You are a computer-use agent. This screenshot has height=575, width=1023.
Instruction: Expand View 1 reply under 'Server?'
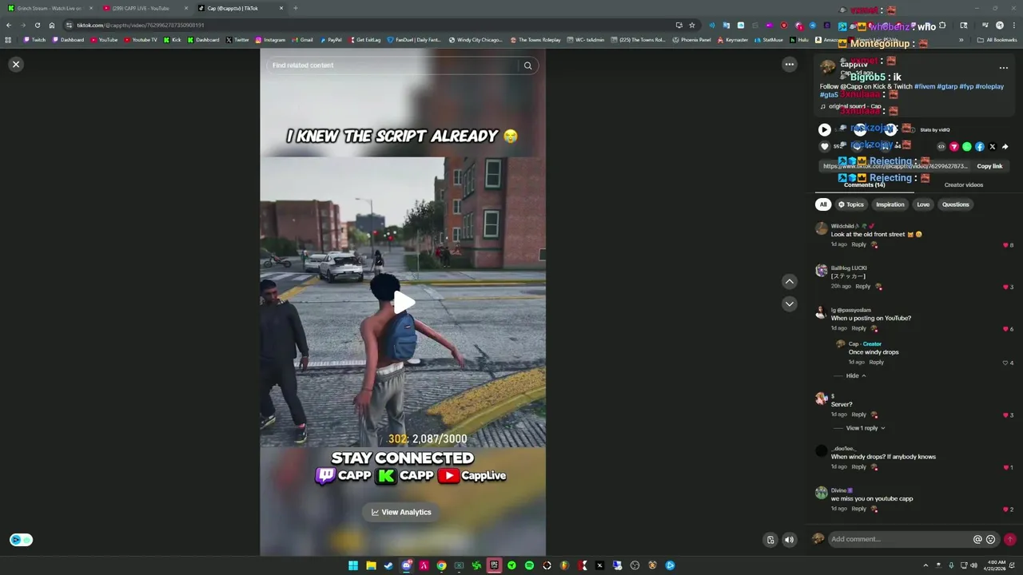[866, 428]
